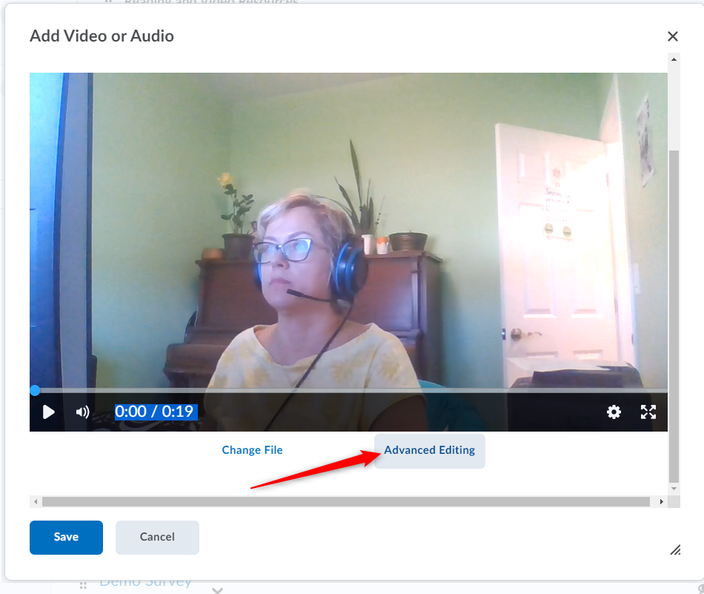
Task: Play the video
Action: click(49, 412)
